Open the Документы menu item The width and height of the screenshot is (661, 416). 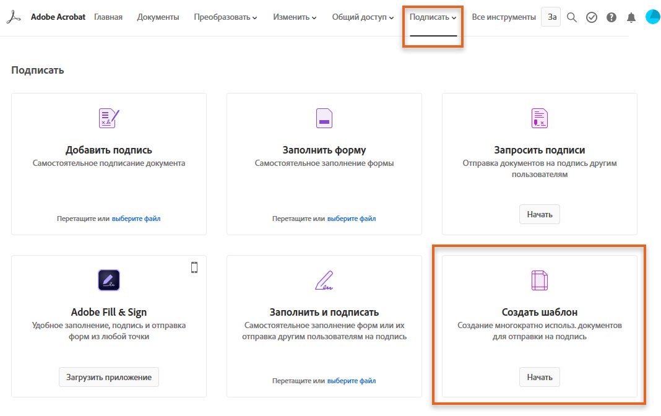158,17
